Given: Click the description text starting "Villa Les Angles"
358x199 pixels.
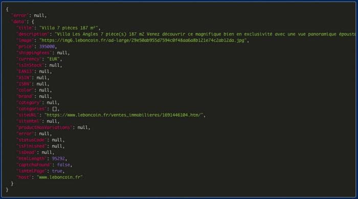Looking at the screenshot, I should [x=206, y=34].
